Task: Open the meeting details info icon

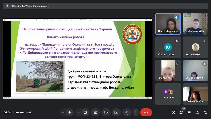Action: (174, 112)
